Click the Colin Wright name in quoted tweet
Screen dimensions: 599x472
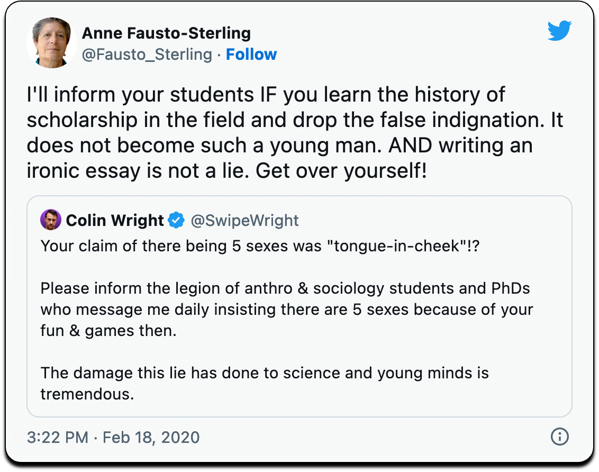pyautogui.click(x=114, y=220)
